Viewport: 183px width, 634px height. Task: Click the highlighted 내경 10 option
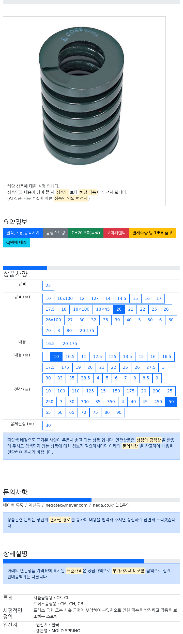tap(56, 357)
